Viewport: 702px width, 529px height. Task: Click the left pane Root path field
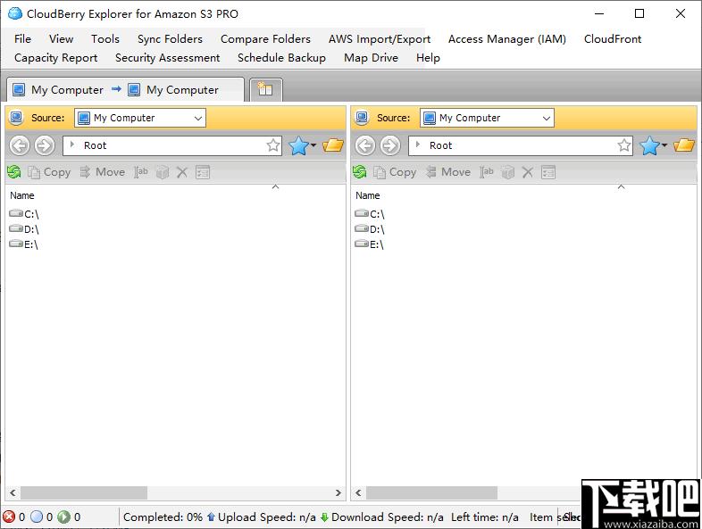click(x=172, y=145)
